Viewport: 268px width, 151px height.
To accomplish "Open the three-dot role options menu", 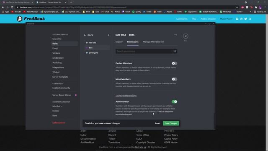I will 175,35.
